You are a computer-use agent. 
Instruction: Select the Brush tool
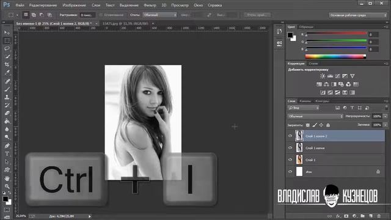[7, 89]
